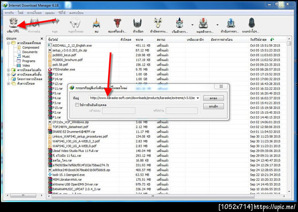Viewport: 298px width, 212px height.
Task: Click the password field in dialog
Action: click(182, 111)
